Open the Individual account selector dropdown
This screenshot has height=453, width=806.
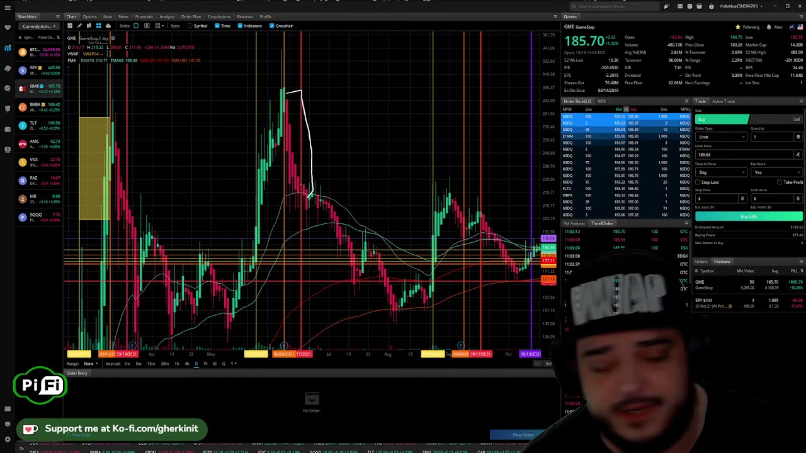(742, 6)
